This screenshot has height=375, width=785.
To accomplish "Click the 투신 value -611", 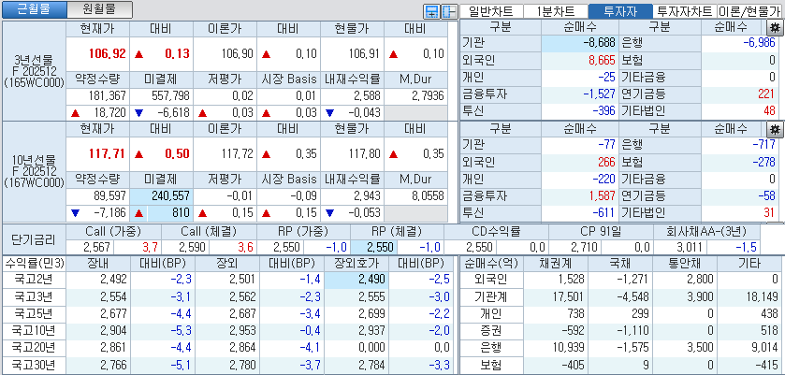I will pyautogui.click(x=603, y=213).
